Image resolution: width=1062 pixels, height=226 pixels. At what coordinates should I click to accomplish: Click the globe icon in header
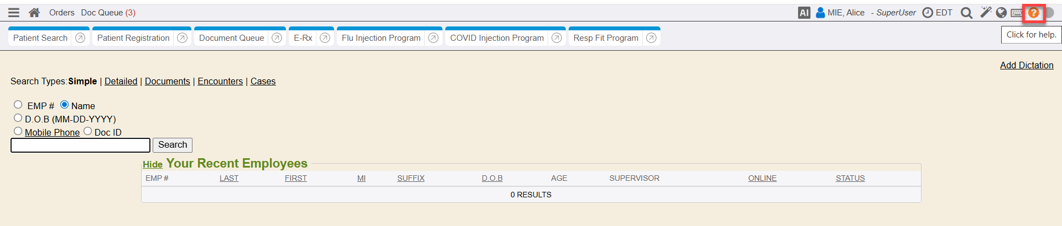coord(1001,13)
